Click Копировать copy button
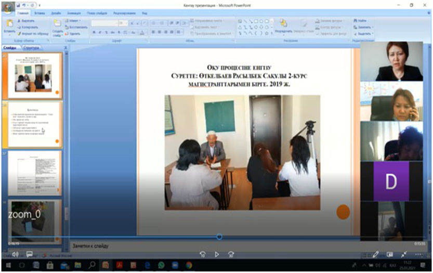This screenshot has width=433, height=273. (28, 27)
